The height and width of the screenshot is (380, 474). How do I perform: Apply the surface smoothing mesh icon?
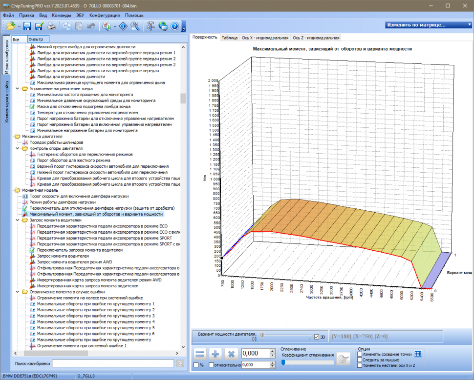344,358
